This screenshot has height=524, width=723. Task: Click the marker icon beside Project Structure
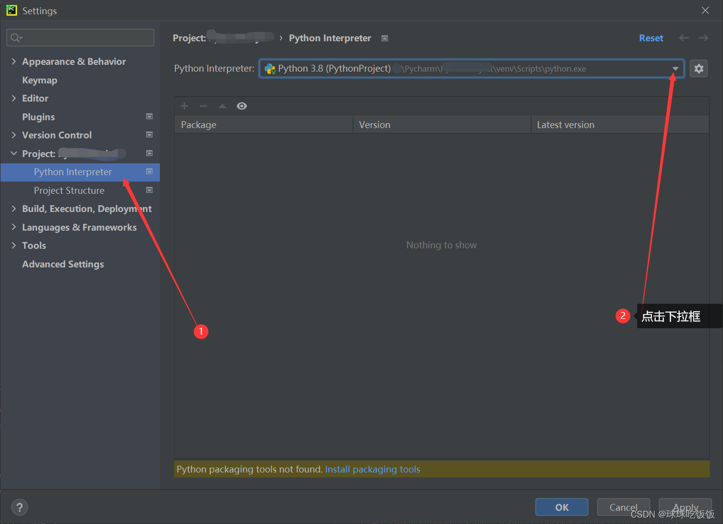tap(149, 190)
